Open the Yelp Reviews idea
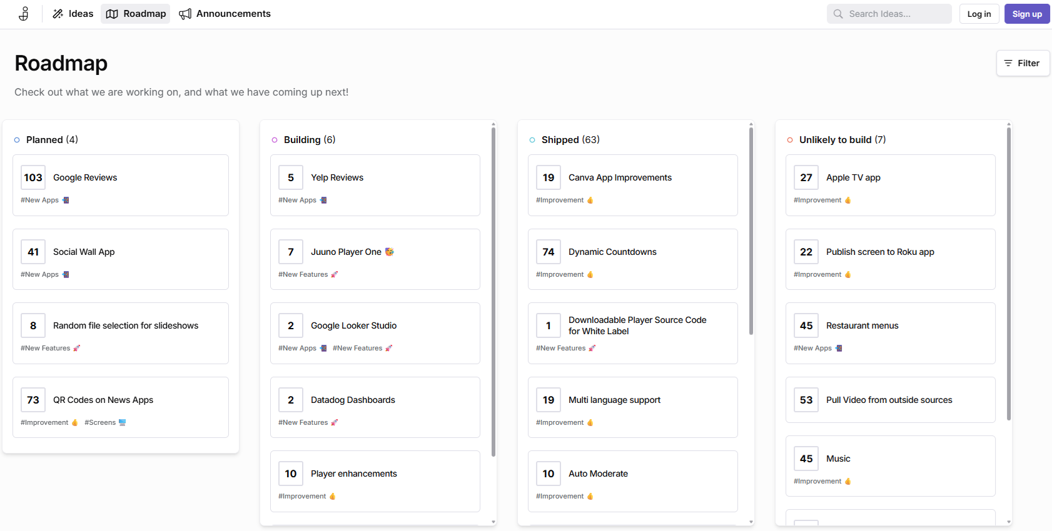 337,177
